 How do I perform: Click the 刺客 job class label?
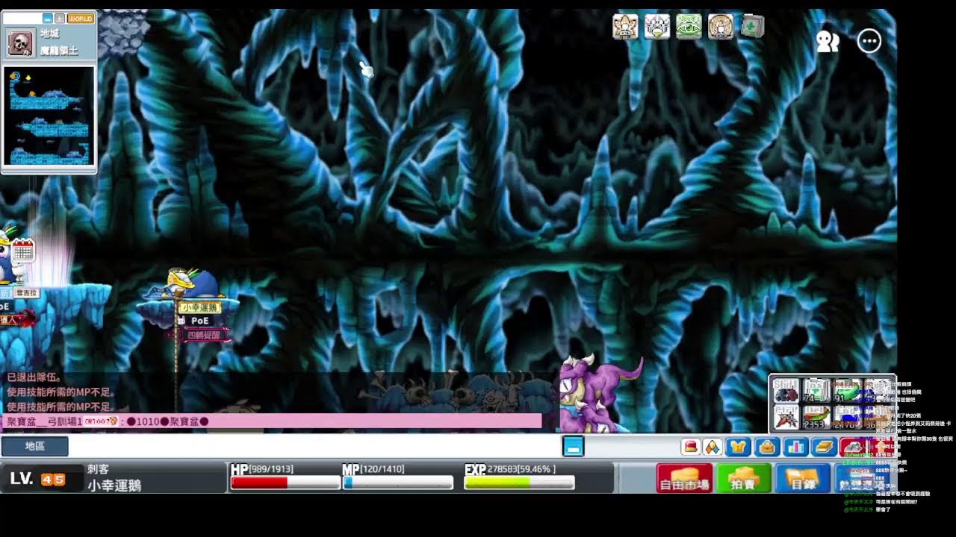(99, 469)
